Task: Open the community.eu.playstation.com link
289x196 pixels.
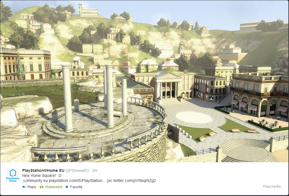Action: (x=64, y=181)
